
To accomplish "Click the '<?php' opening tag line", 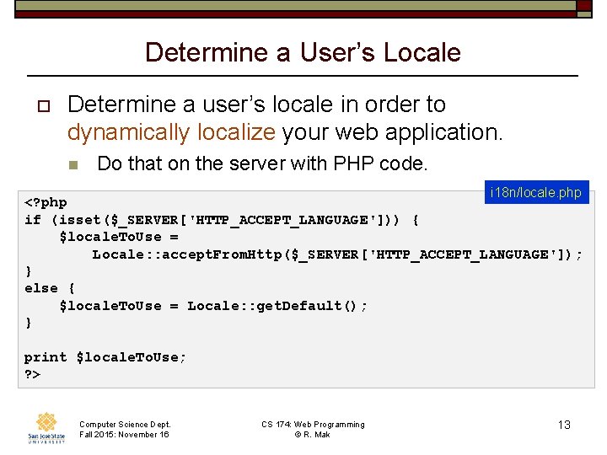I will click(x=46, y=203).
